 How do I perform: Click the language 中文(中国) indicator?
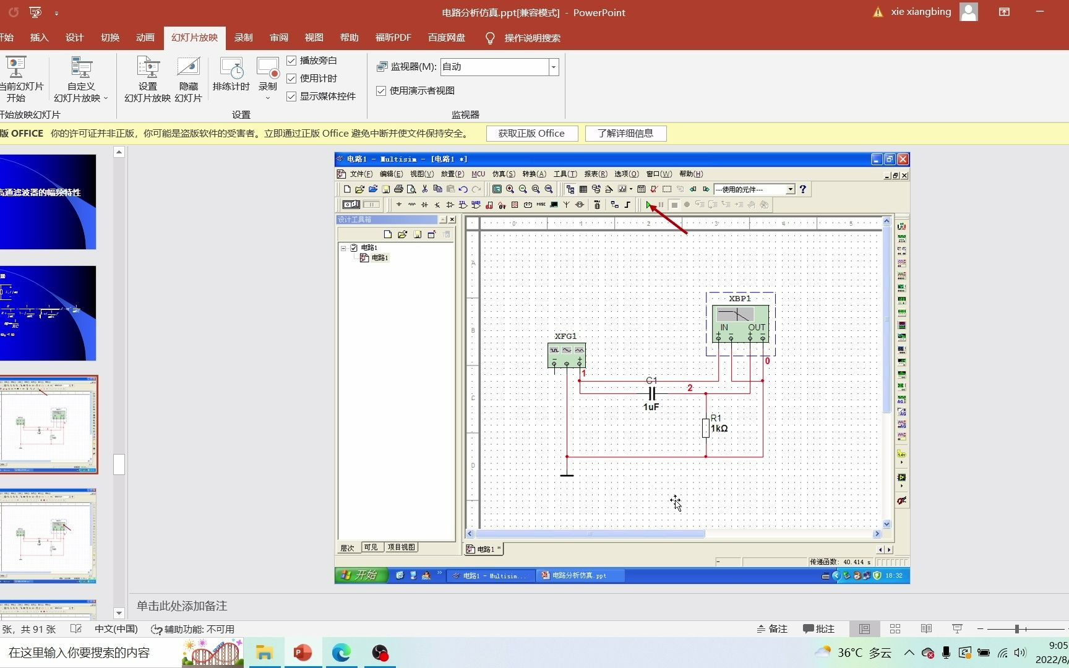[x=116, y=629]
